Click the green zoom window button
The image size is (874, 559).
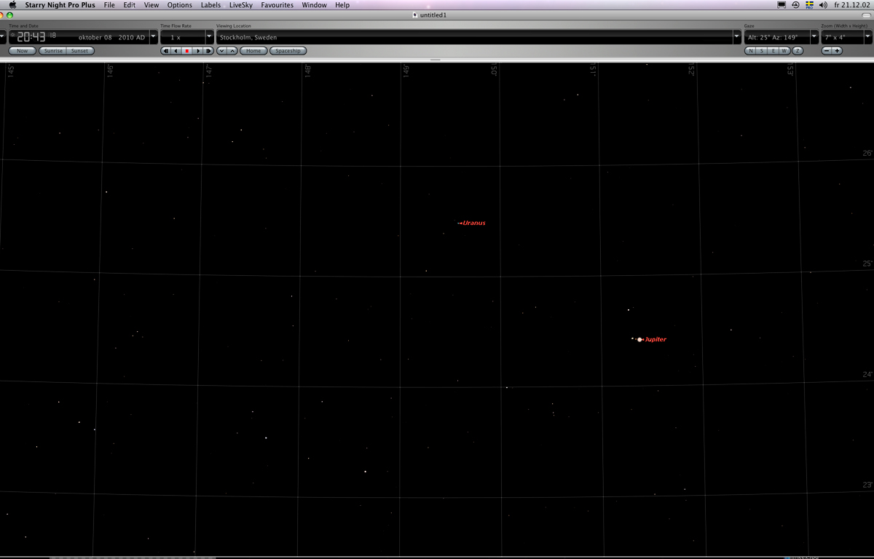click(10, 15)
